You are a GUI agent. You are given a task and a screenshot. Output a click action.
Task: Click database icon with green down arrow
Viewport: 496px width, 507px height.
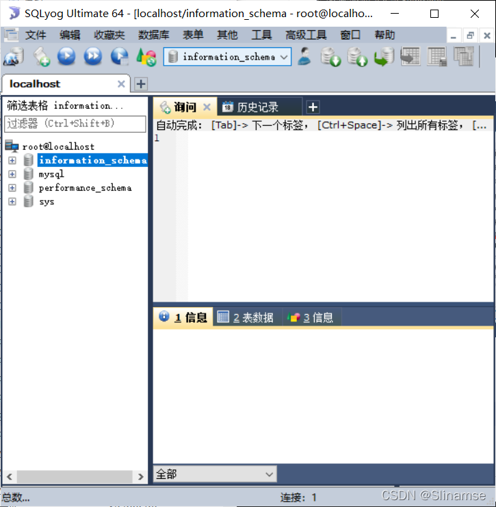click(x=330, y=57)
